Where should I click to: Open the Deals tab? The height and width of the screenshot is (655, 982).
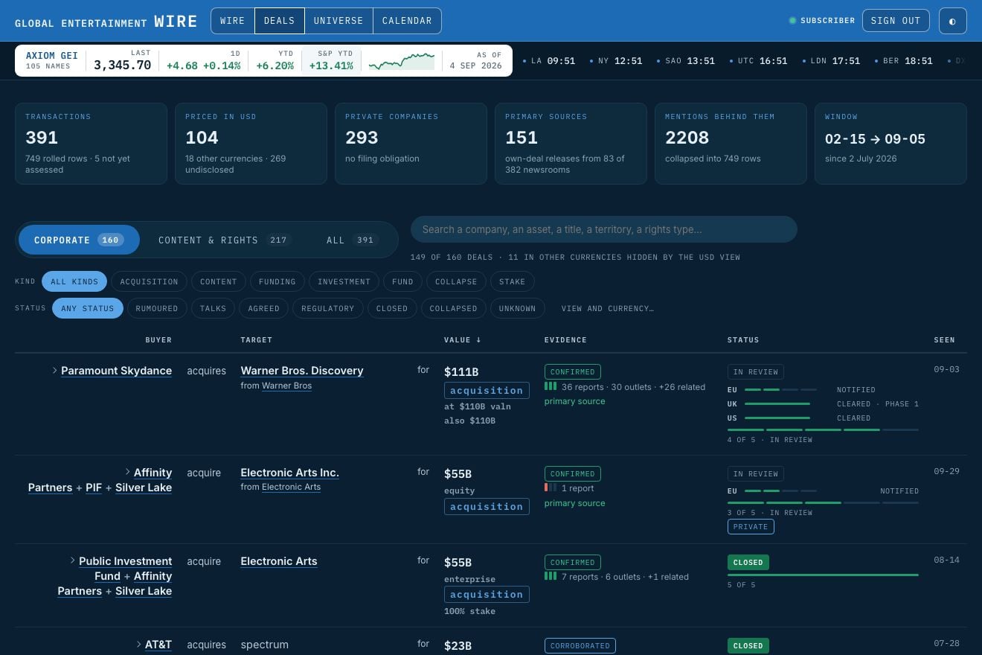pyautogui.click(x=280, y=21)
